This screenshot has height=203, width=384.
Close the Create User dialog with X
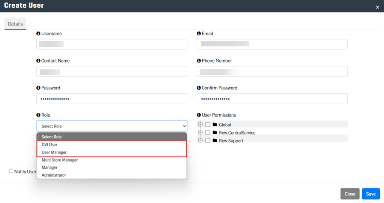[x=378, y=7]
